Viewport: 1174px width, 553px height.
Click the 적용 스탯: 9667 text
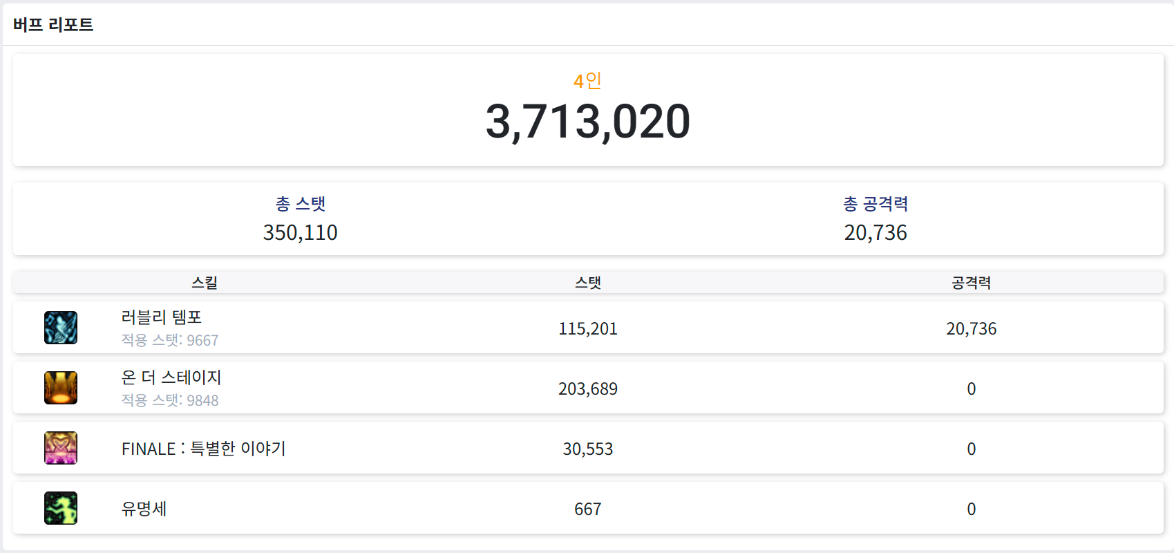(x=170, y=340)
